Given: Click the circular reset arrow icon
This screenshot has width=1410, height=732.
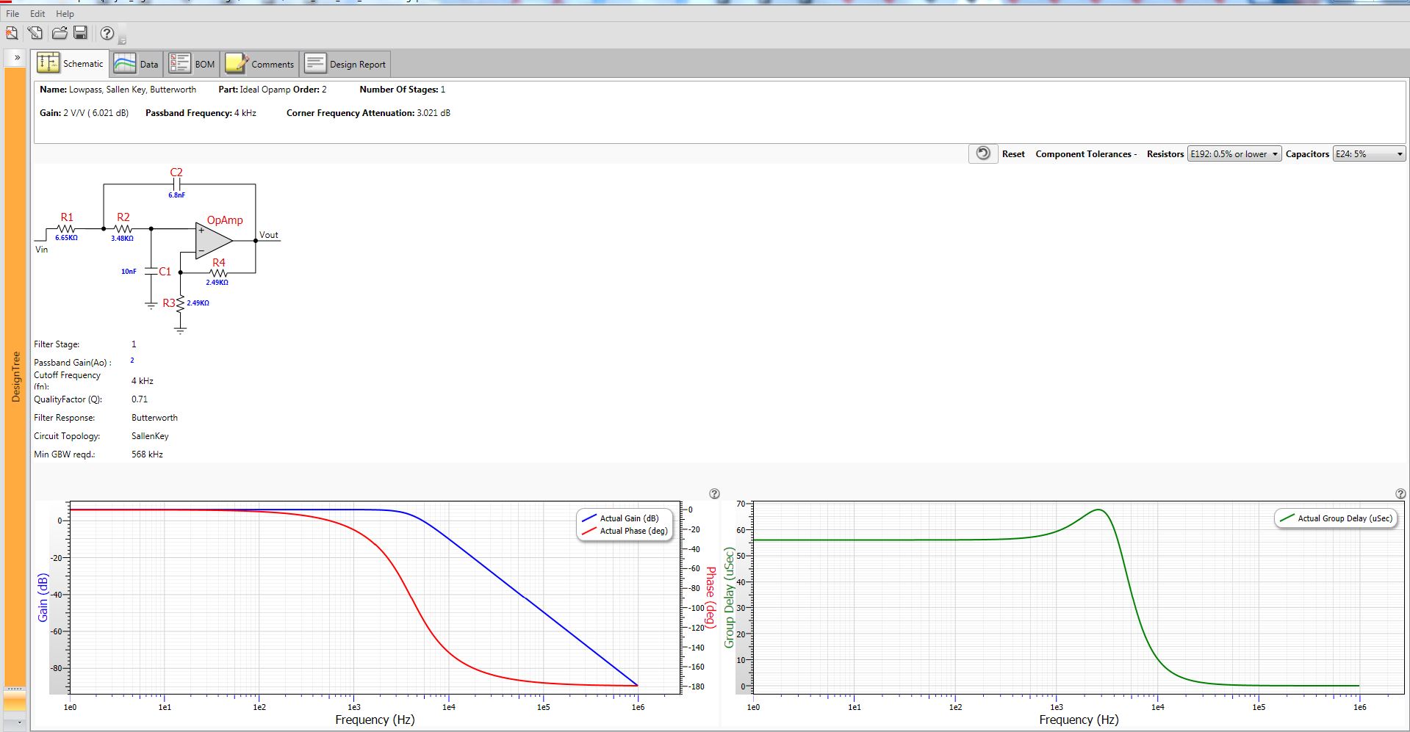Looking at the screenshot, I should (x=983, y=154).
